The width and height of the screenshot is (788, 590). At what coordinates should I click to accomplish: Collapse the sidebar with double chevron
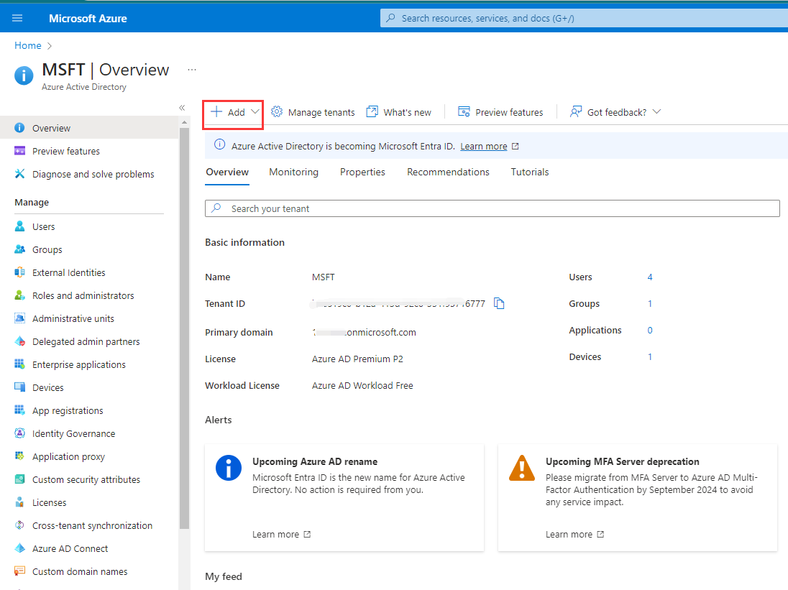[182, 108]
